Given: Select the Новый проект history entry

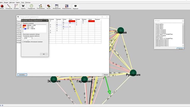Looking at the screenshot, I should pos(159,37).
